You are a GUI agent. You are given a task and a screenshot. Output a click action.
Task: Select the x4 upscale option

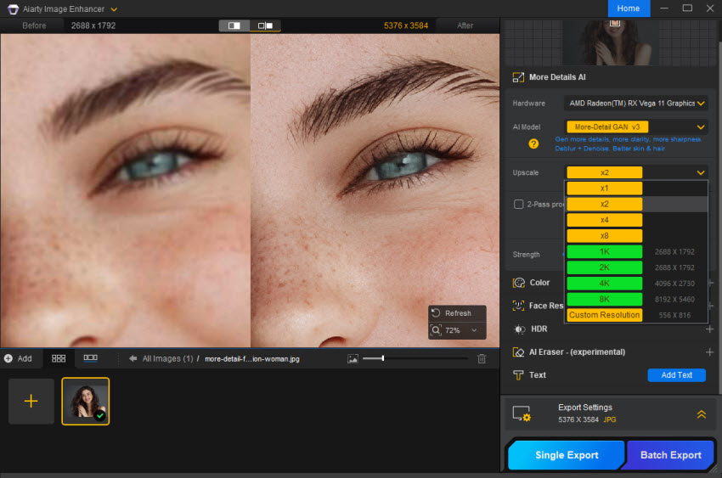click(x=604, y=220)
